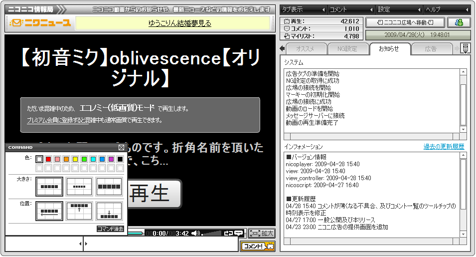Screen dimensions: 476x257
Task: Adjust the volume slider triangle
Action: pos(212,234)
